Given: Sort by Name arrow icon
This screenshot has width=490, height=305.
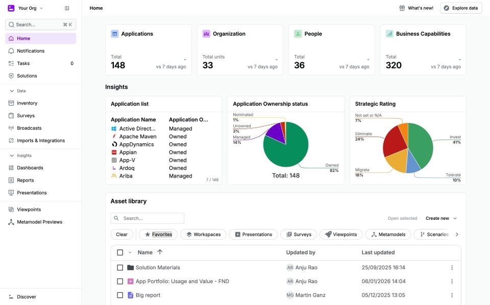Looking at the screenshot, I should tap(160, 252).
